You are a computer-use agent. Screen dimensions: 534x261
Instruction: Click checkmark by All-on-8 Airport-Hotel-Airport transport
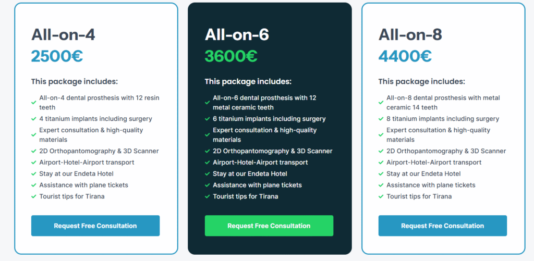(x=381, y=163)
